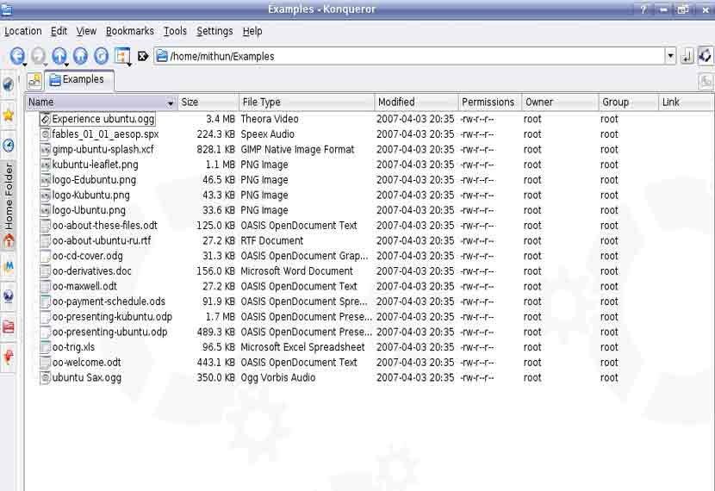Open the location history dropdown arrow
715x491 pixels.
tap(670, 56)
